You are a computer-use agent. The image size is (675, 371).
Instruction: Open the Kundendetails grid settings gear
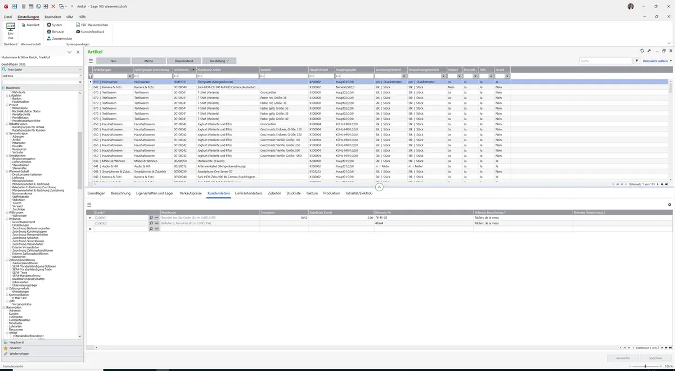[669, 205]
